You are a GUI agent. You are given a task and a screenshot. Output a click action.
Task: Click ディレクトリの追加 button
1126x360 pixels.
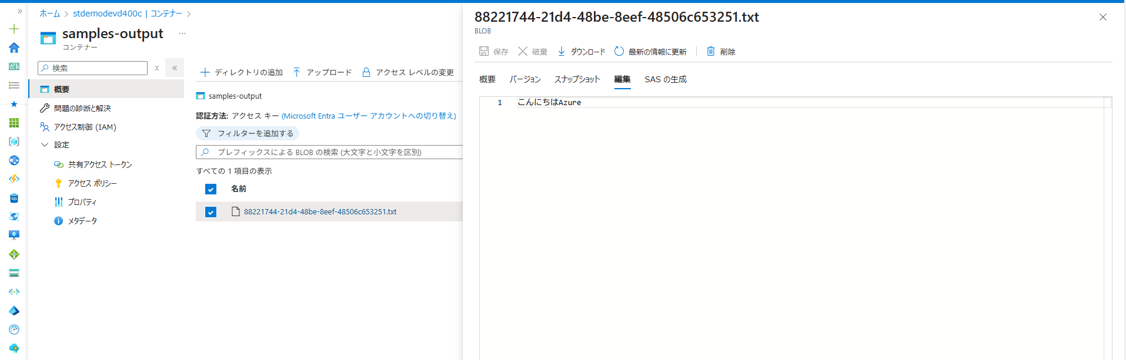pos(242,72)
